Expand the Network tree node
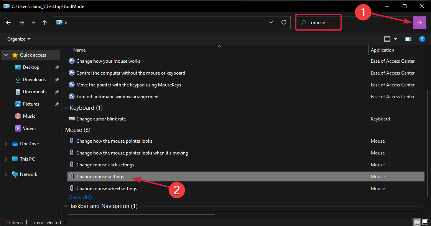 pyautogui.click(x=6, y=174)
